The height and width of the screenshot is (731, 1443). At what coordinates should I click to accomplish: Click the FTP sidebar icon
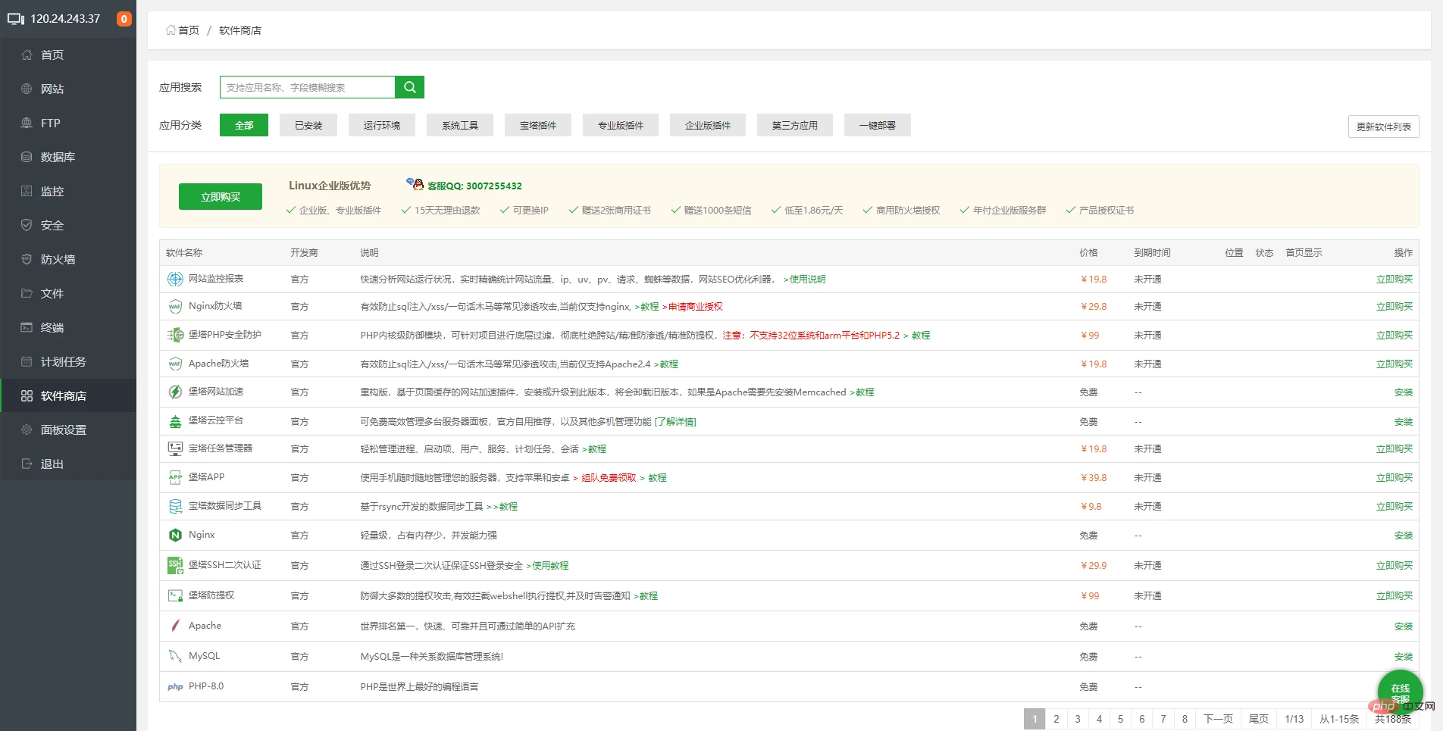tap(27, 123)
